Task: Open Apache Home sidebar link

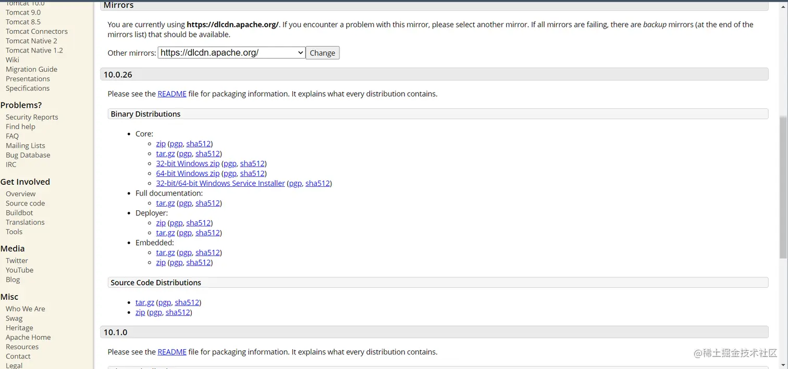Action: pos(28,337)
